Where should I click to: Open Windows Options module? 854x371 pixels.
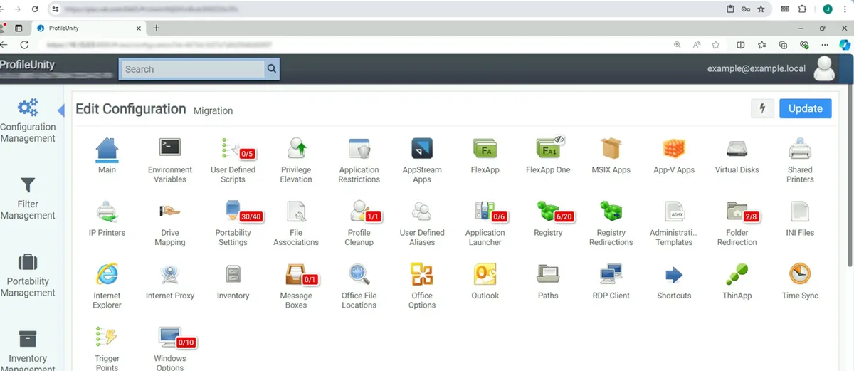click(x=170, y=348)
